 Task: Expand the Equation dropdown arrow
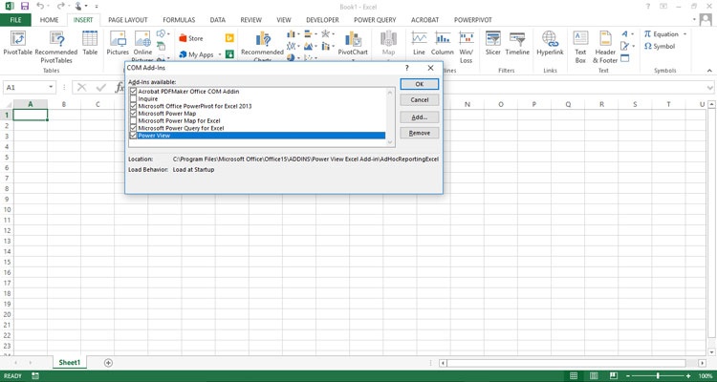684,34
